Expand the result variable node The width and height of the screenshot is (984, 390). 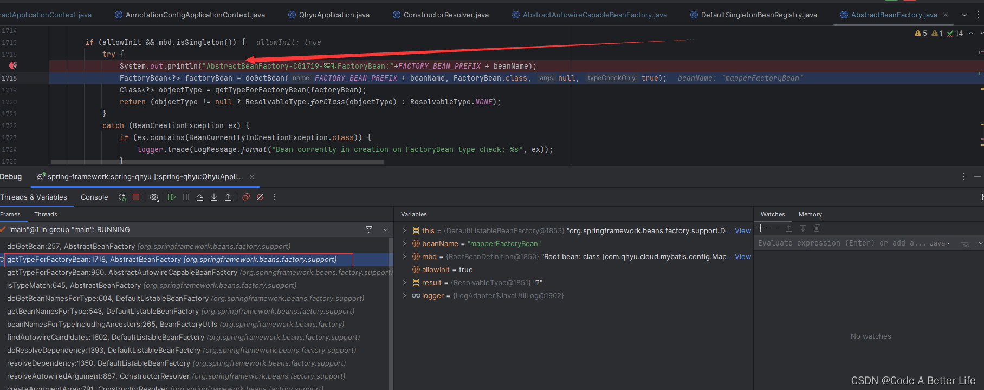(x=404, y=282)
